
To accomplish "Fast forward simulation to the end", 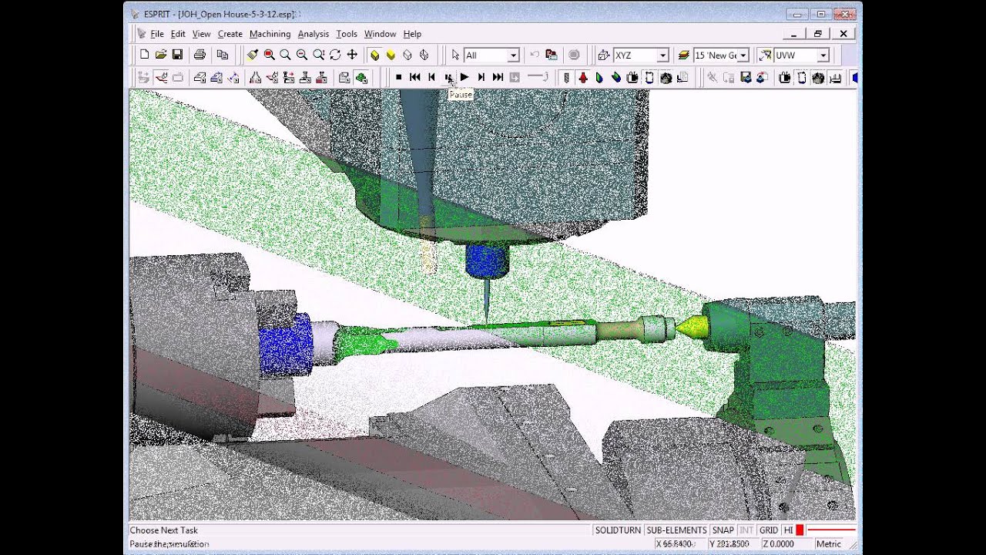I will [x=498, y=77].
